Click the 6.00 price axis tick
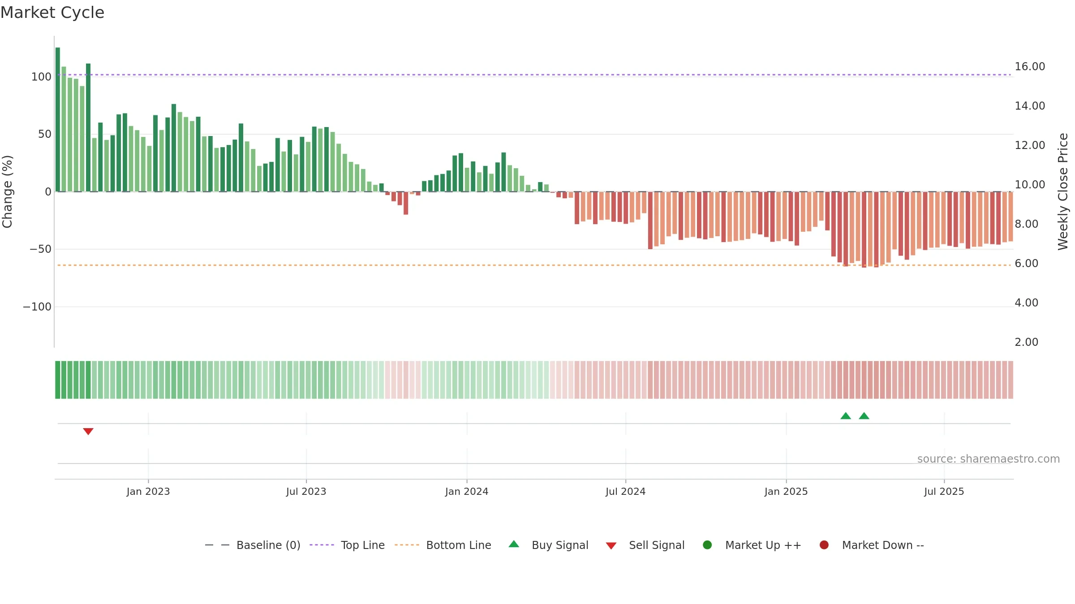Screen dimensions: 1075x604 [x=1027, y=264]
